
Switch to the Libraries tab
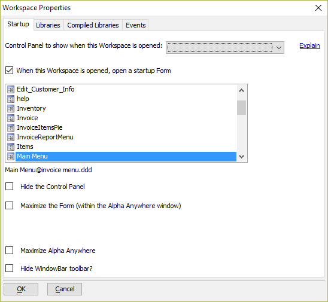(48, 25)
